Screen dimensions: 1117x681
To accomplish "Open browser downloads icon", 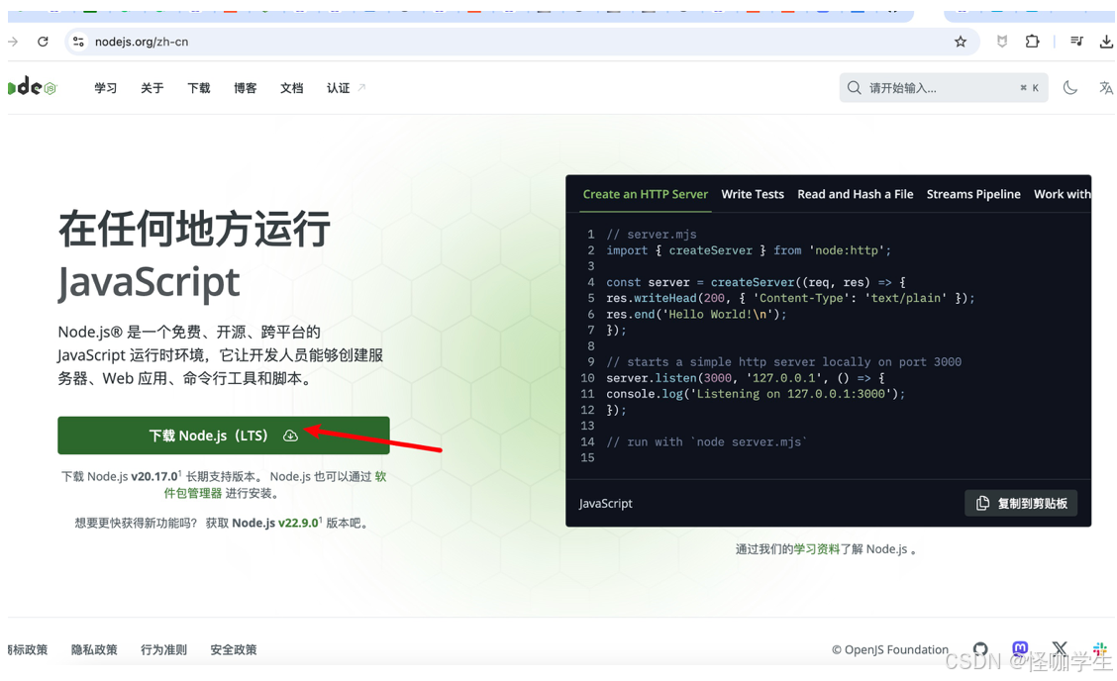I will tap(1106, 42).
